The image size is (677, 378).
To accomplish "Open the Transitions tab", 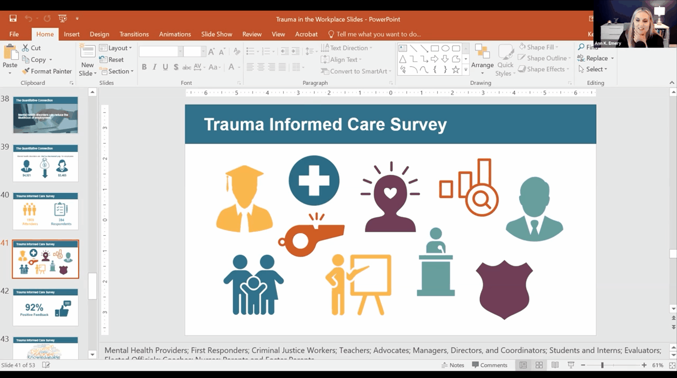I will (x=134, y=34).
